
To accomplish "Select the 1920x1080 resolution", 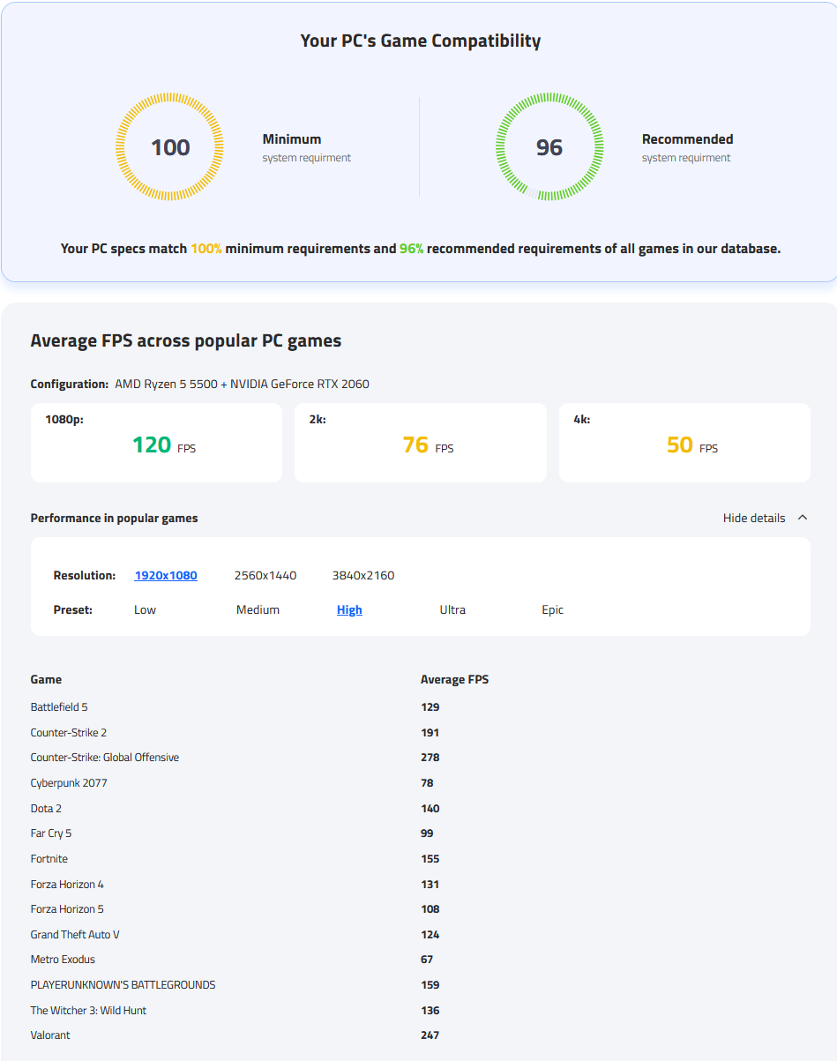I will [x=166, y=575].
